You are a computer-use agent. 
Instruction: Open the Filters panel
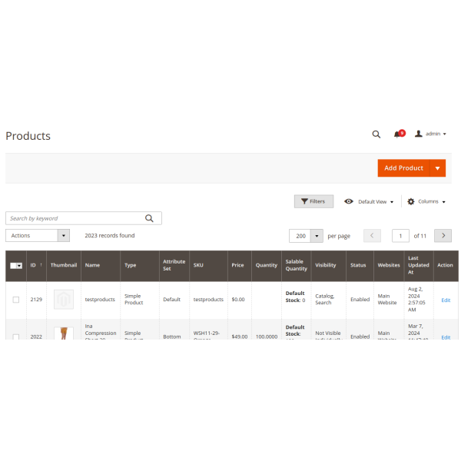coord(313,201)
